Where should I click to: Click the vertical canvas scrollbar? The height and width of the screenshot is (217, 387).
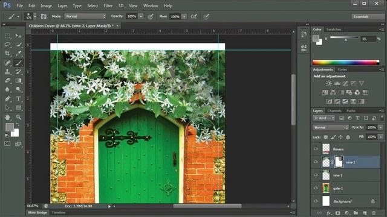click(x=293, y=99)
